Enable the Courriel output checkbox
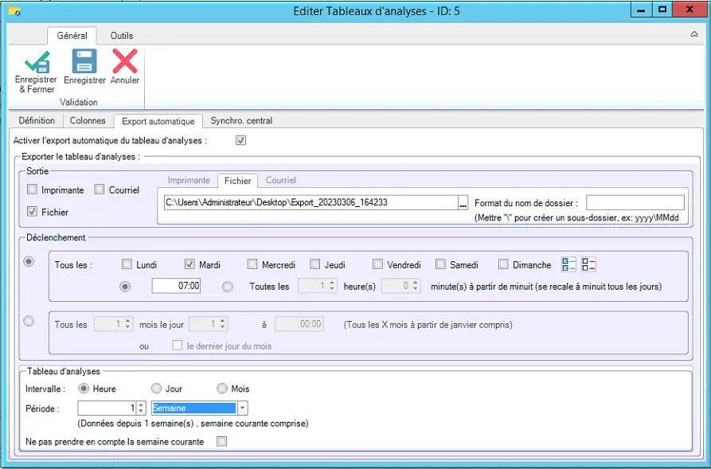The height and width of the screenshot is (469, 711). (100, 190)
